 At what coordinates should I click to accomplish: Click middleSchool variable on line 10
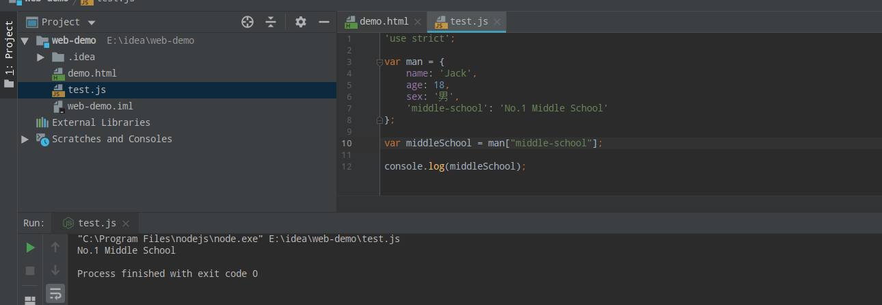pyautogui.click(x=438, y=143)
